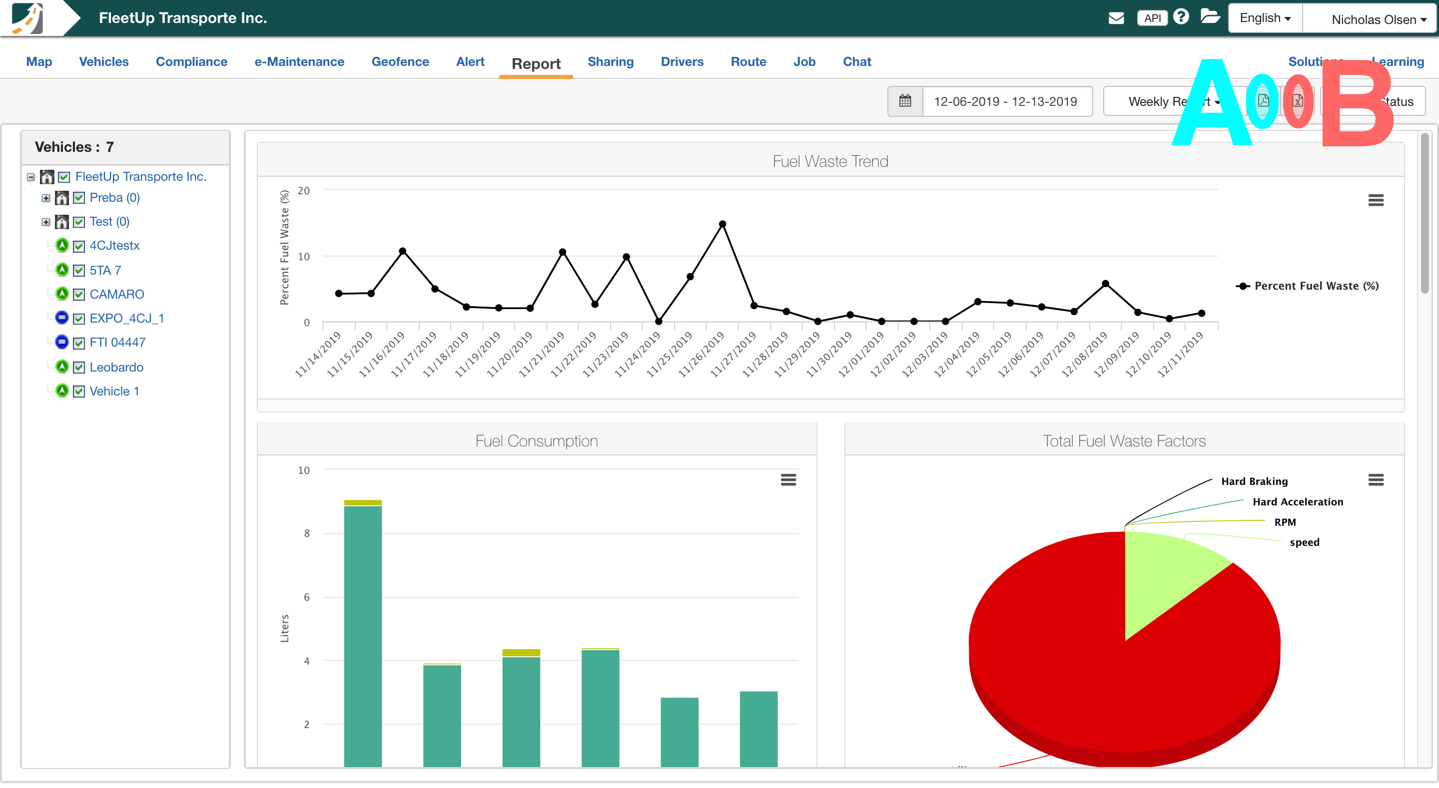Export report as PDF
This screenshot has width=1439, height=788.
point(1263,101)
